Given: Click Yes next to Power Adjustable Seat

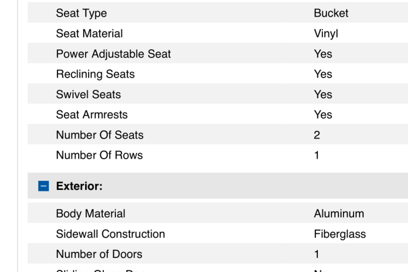Looking at the screenshot, I should tap(323, 54).
